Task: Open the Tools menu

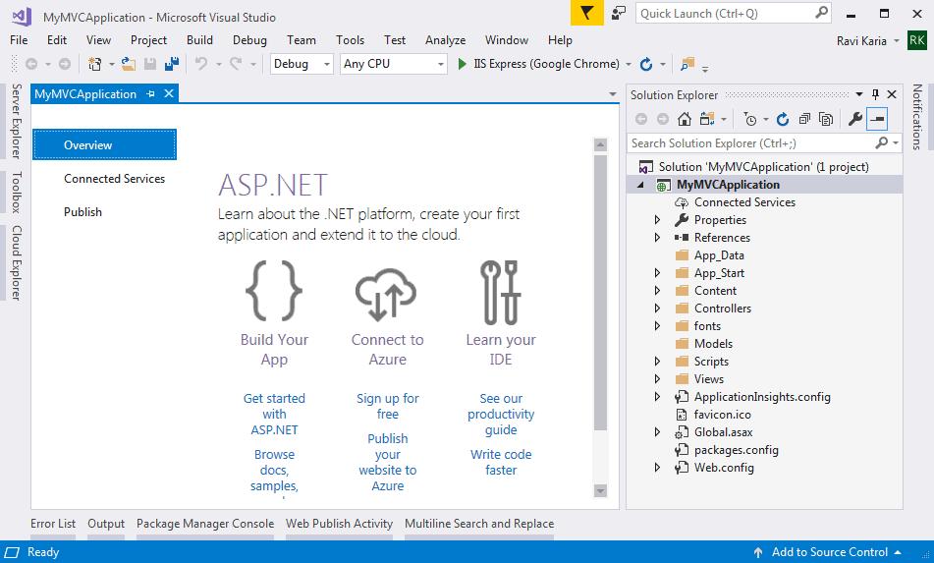Action: 350,40
